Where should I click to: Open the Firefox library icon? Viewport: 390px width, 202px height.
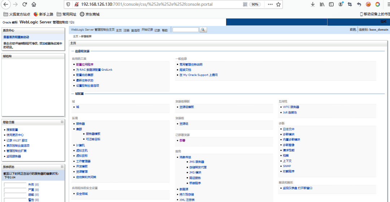click(x=322, y=4)
